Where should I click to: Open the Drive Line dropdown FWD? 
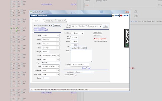51,70
